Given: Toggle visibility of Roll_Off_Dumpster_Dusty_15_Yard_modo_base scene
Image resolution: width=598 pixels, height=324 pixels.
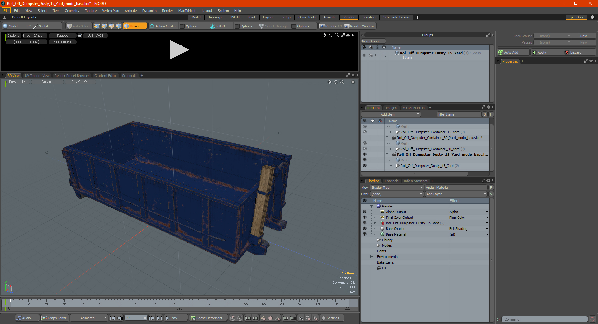Looking at the screenshot, I should (365, 155).
